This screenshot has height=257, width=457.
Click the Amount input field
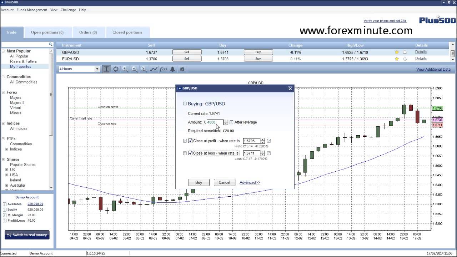pos(215,122)
